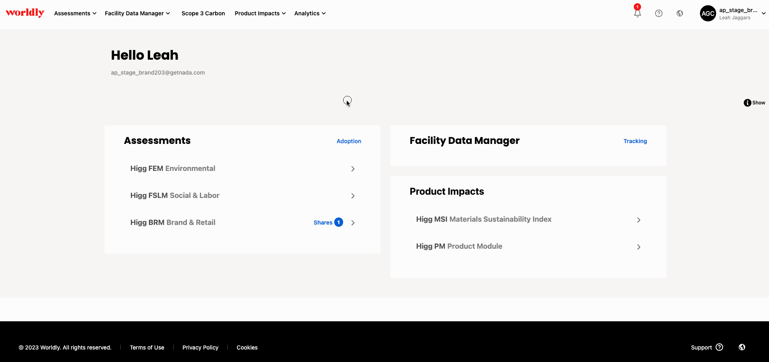Click the Support link in footer
The image size is (769, 362).
point(701,347)
